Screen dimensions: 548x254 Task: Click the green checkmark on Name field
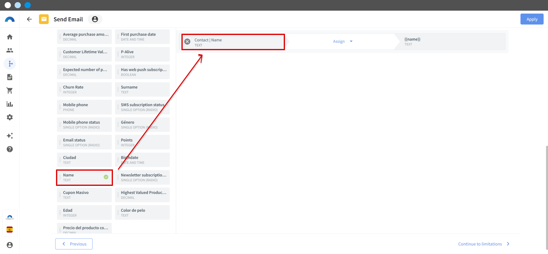pos(106,177)
